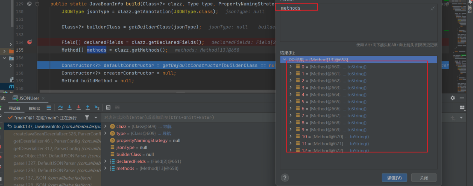Expand the declaredFields variable node
473x186 pixels.
tap(105, 161)
